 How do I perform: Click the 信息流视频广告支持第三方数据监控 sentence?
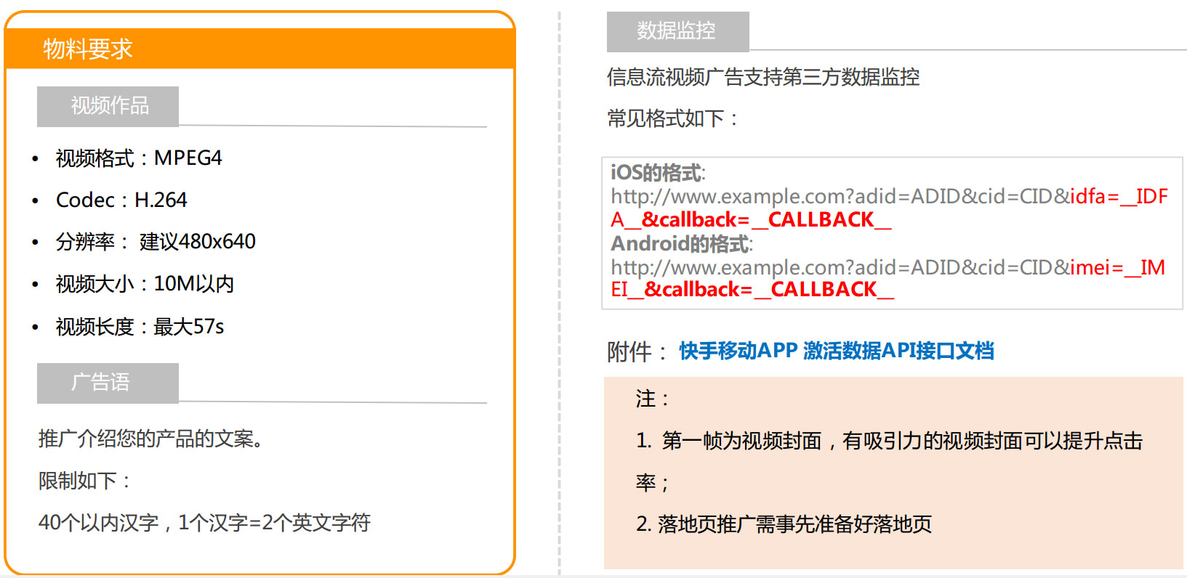click(x=763, y=77)
